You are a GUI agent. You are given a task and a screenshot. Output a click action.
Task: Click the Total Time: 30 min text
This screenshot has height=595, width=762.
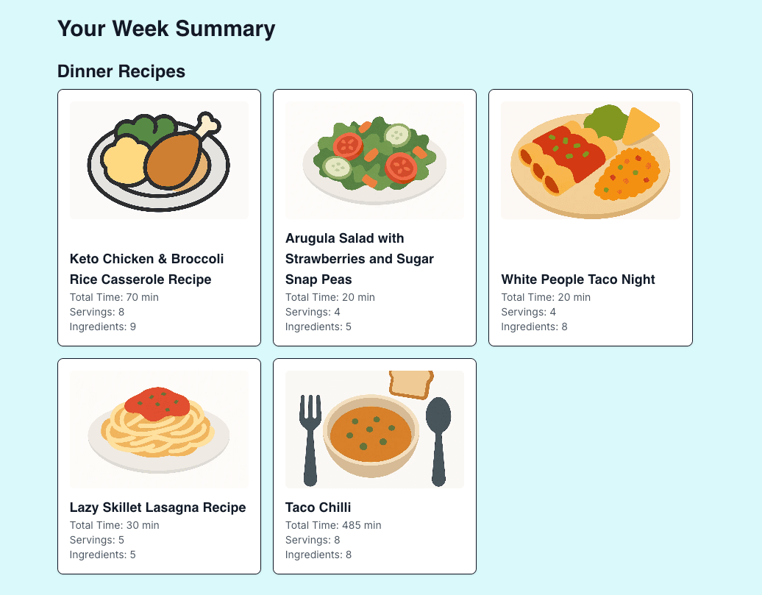point(114,525)
